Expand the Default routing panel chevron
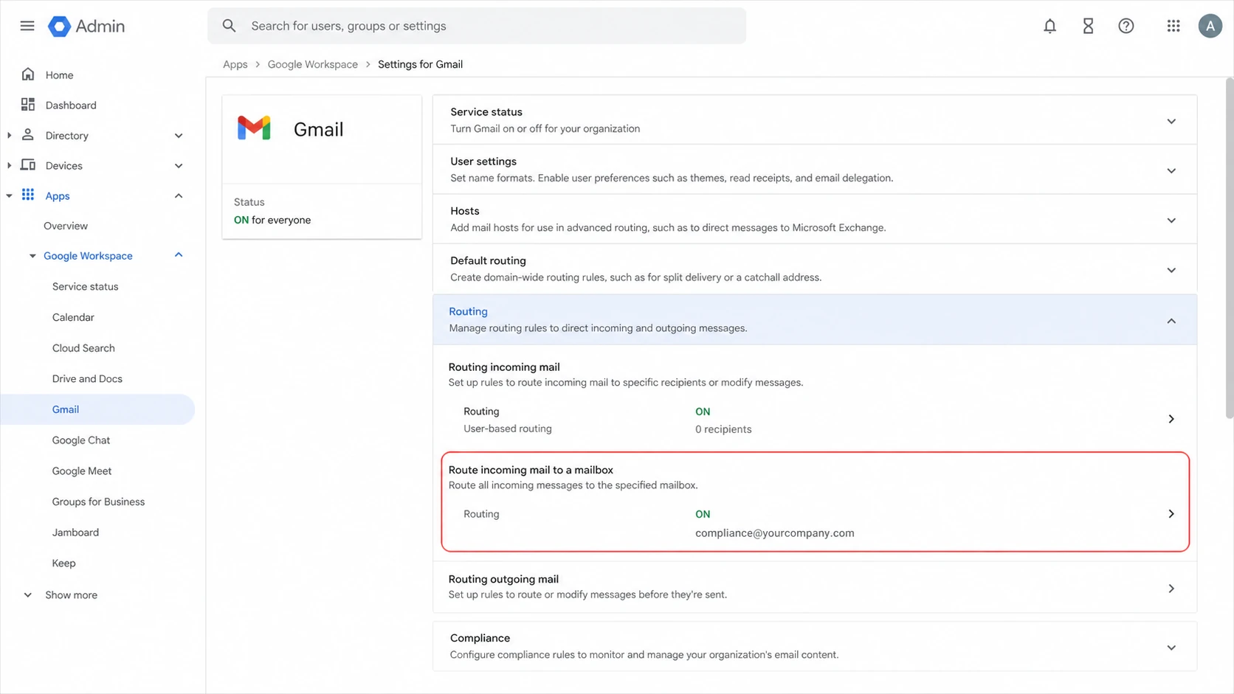Image resolution: width=1234 pixels, height=694 pixels. pos(1171,270)
